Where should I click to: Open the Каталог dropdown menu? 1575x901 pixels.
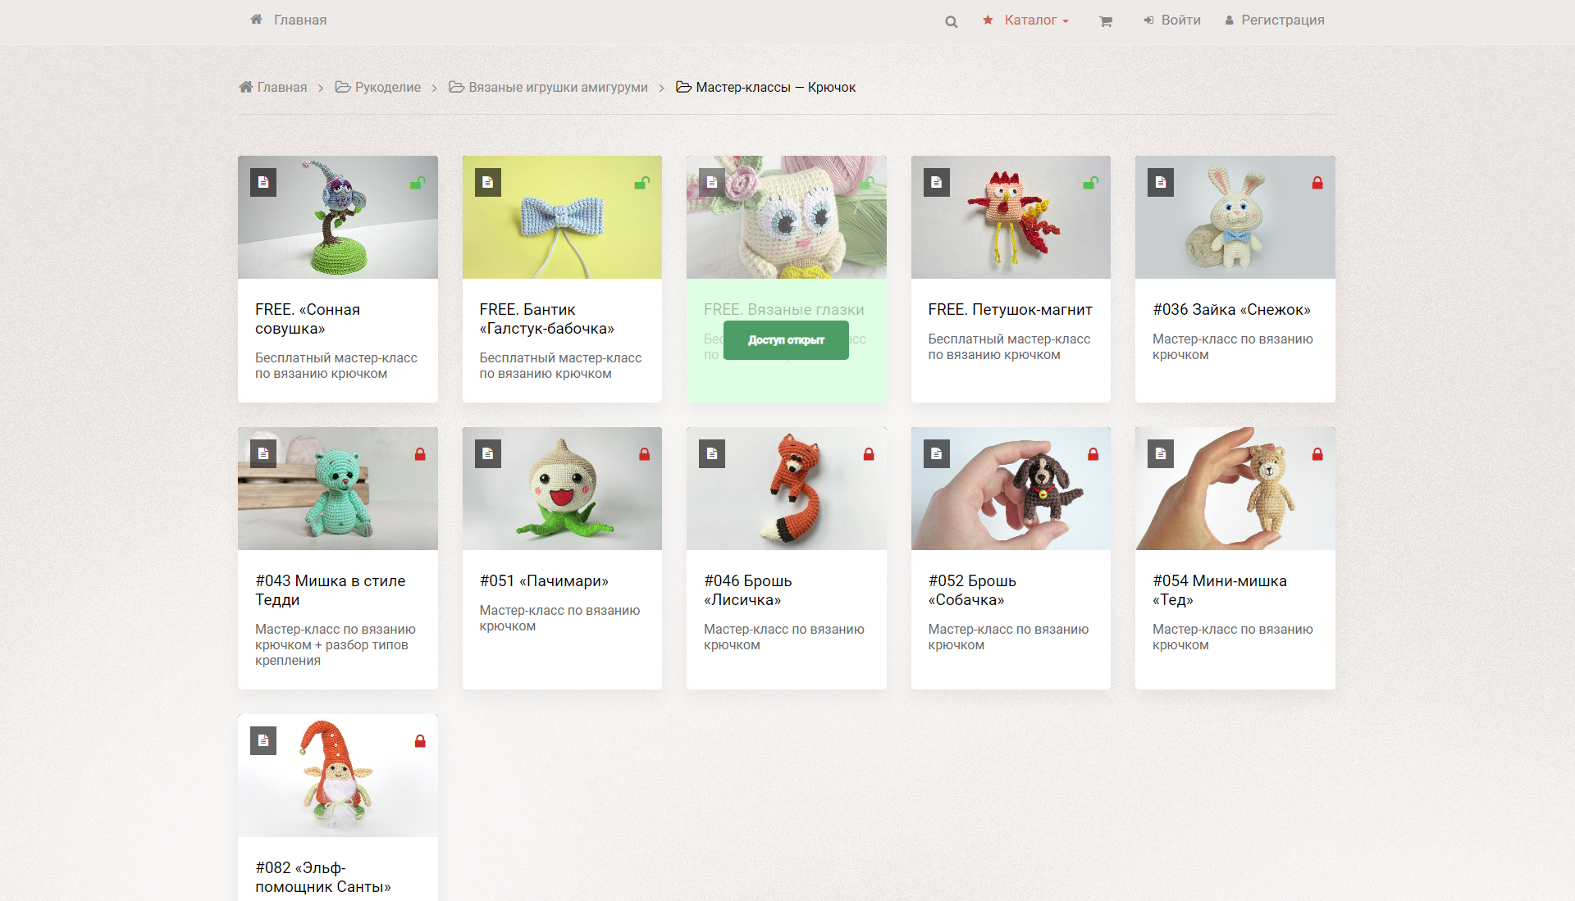pos(1025,20)
